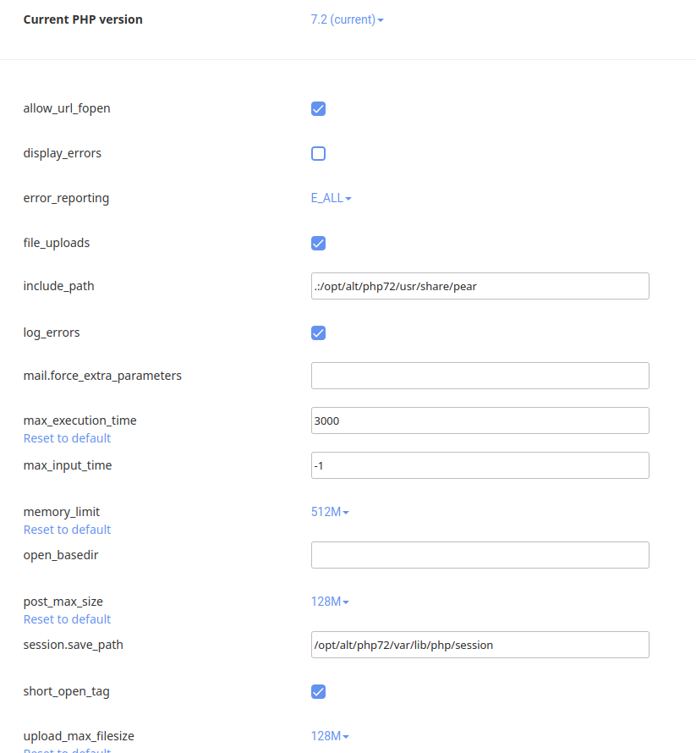Uncheck the allow_url_fopen checkbox
Image resolution: width=696 pixels, height=753 pixels.
click(318, 108)
